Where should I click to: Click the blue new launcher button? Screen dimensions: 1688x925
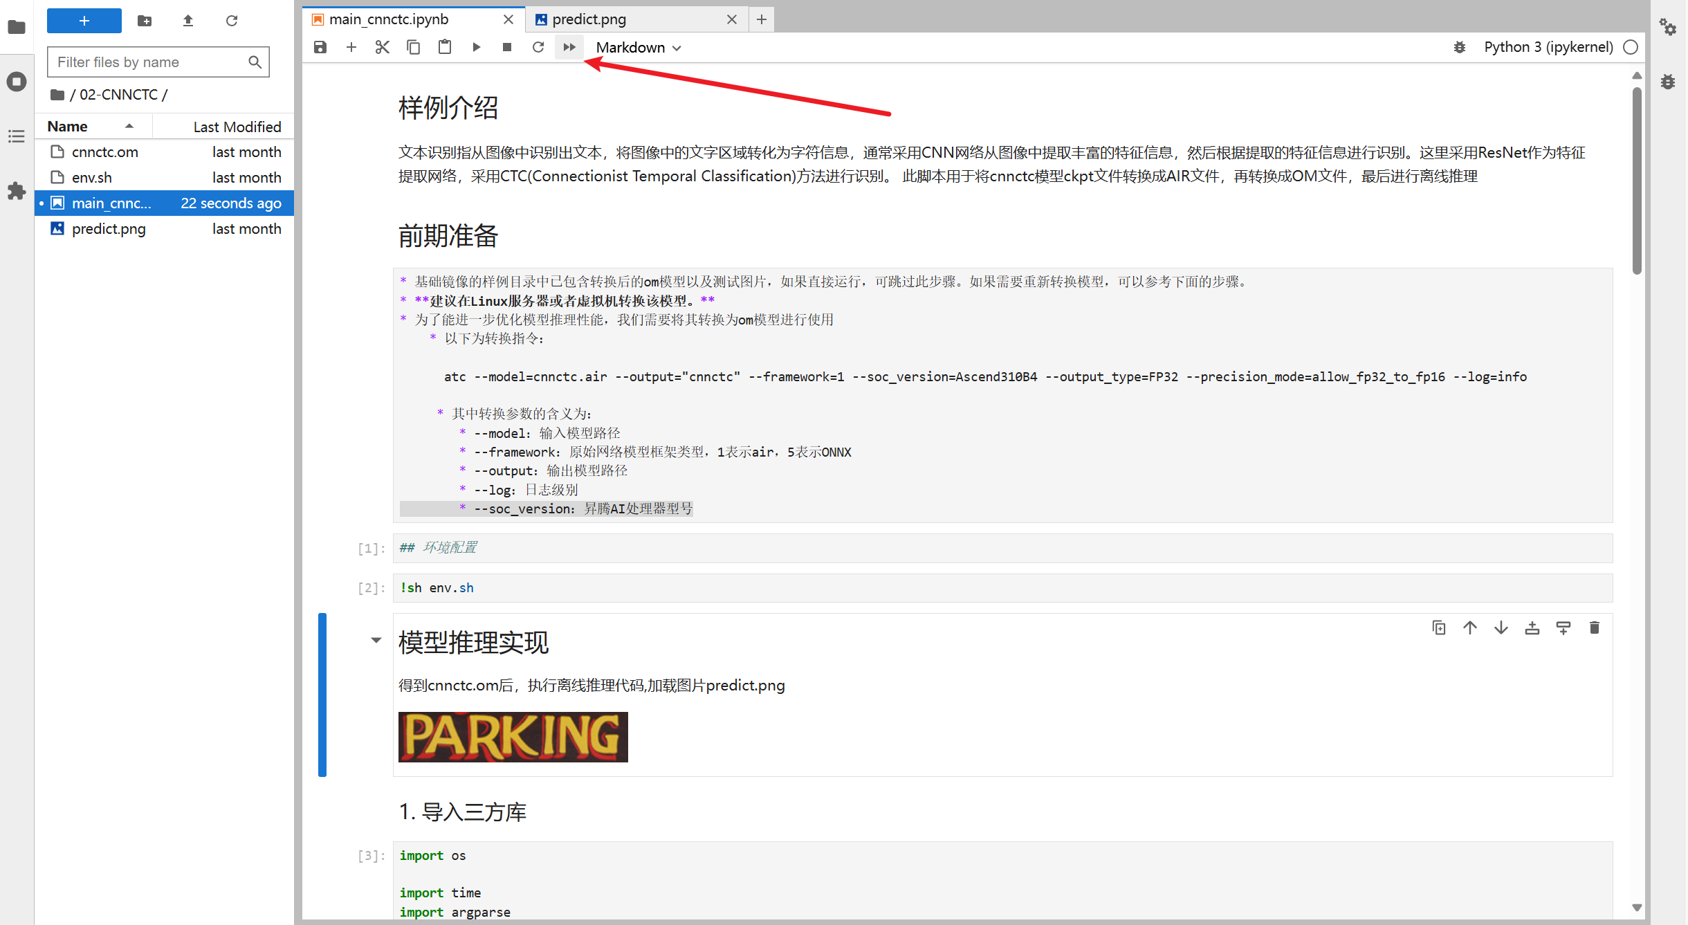[x=84, y=21]
